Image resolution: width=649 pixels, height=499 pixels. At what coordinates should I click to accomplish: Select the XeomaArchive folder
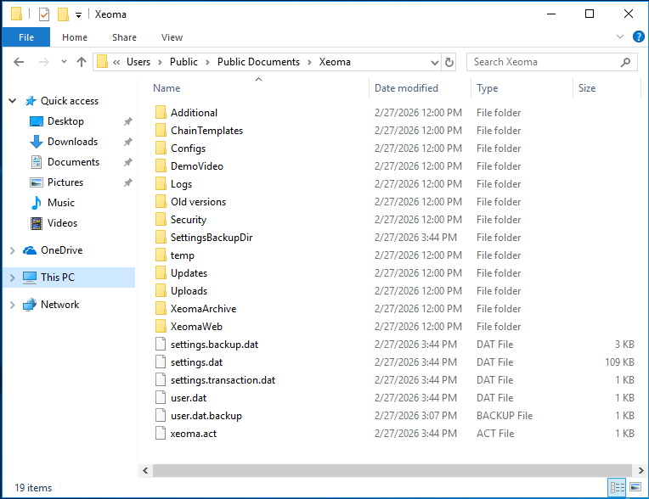(203, 308)
